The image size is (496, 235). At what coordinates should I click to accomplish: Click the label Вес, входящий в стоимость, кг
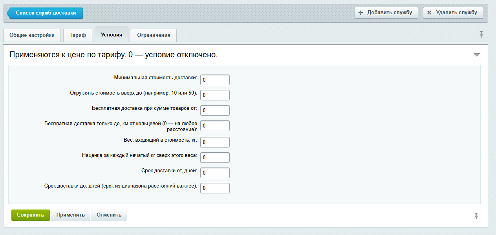160,140
